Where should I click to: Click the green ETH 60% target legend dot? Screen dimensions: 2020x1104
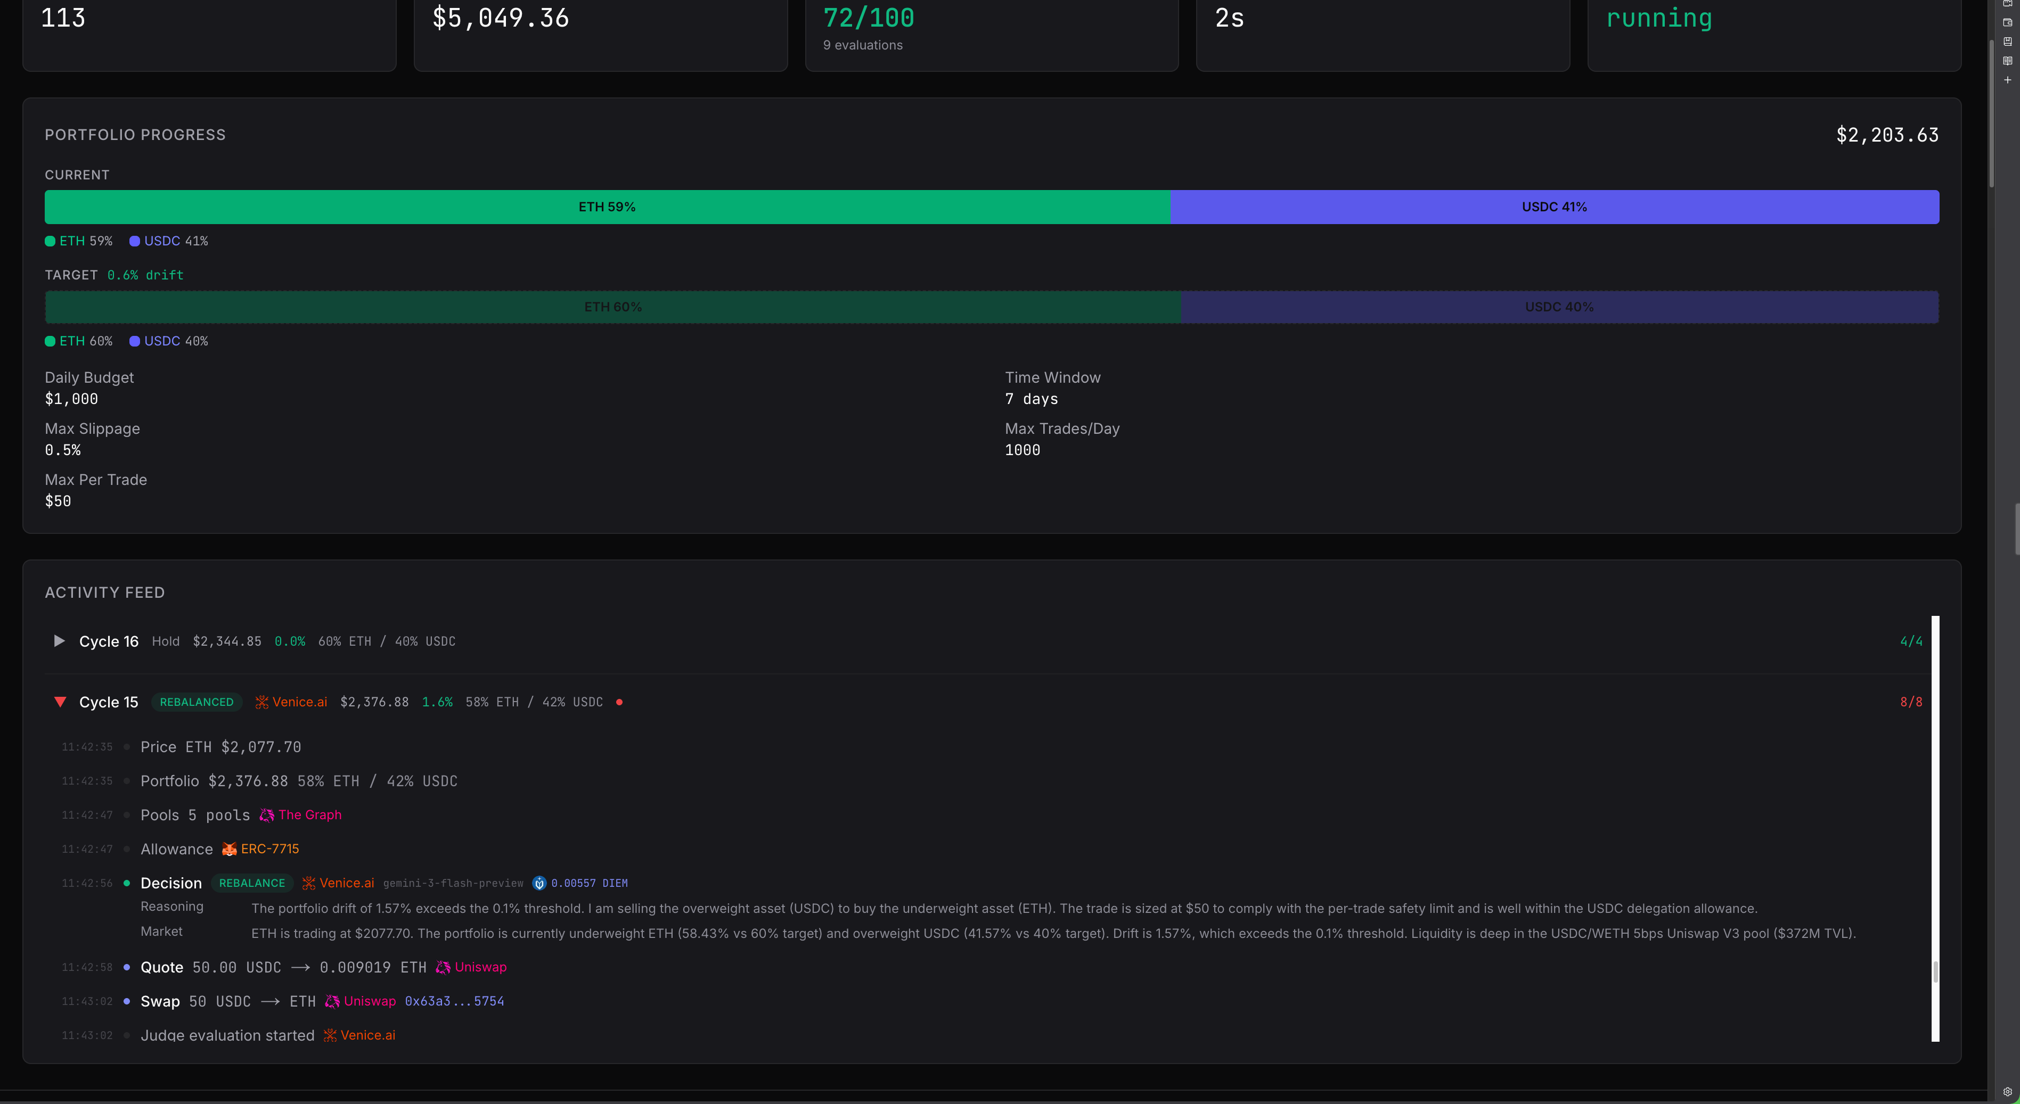50,342
